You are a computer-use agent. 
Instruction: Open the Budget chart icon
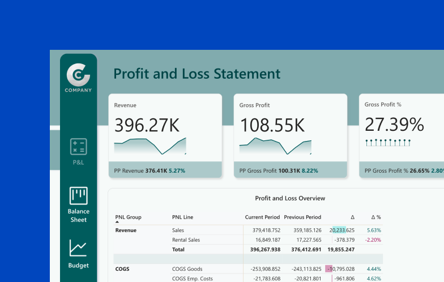pos(78,247)
